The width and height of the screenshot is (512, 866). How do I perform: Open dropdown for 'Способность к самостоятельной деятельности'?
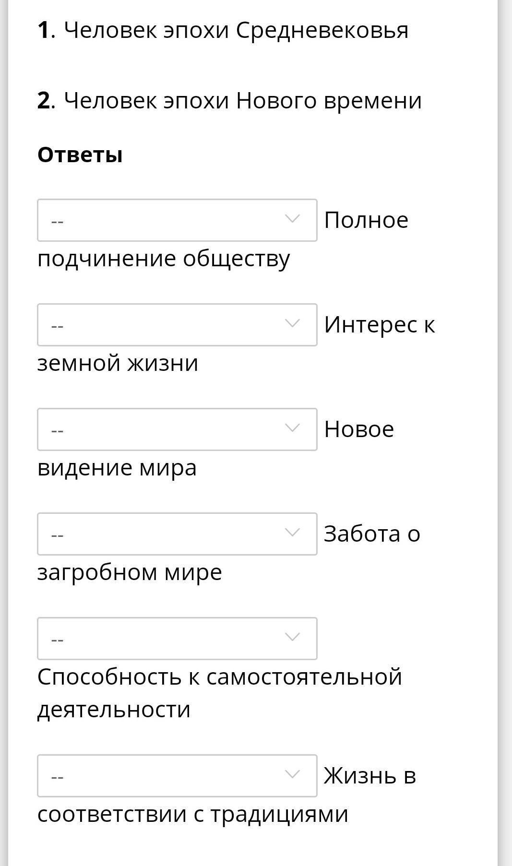tap(177, 639)
